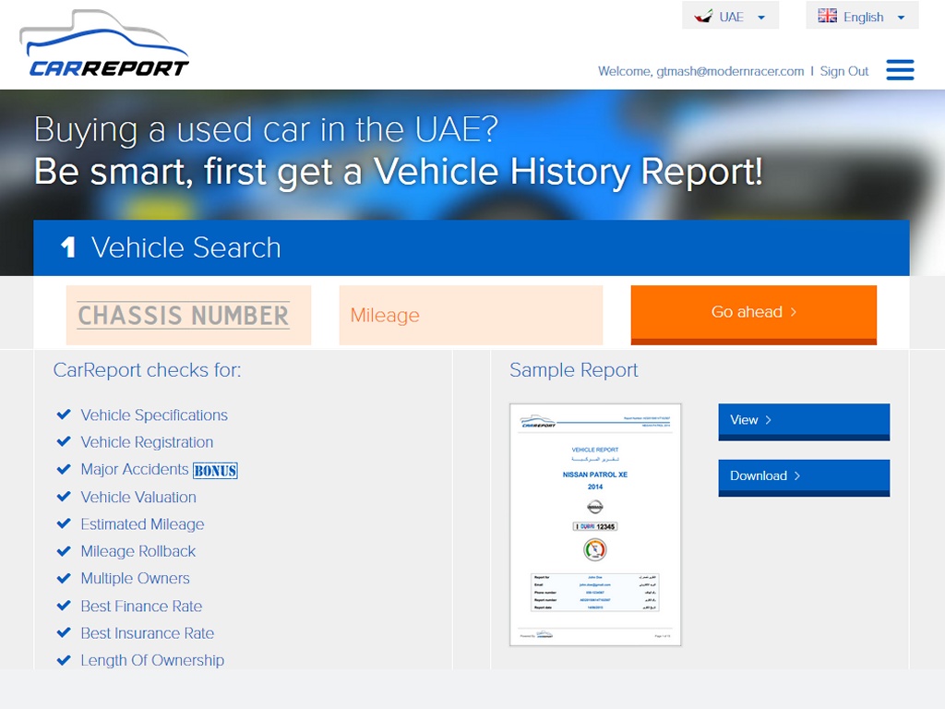This screenshot has width=945, height=709.
Task: Click the Chassis Number input field
Action: pos(188,315)
